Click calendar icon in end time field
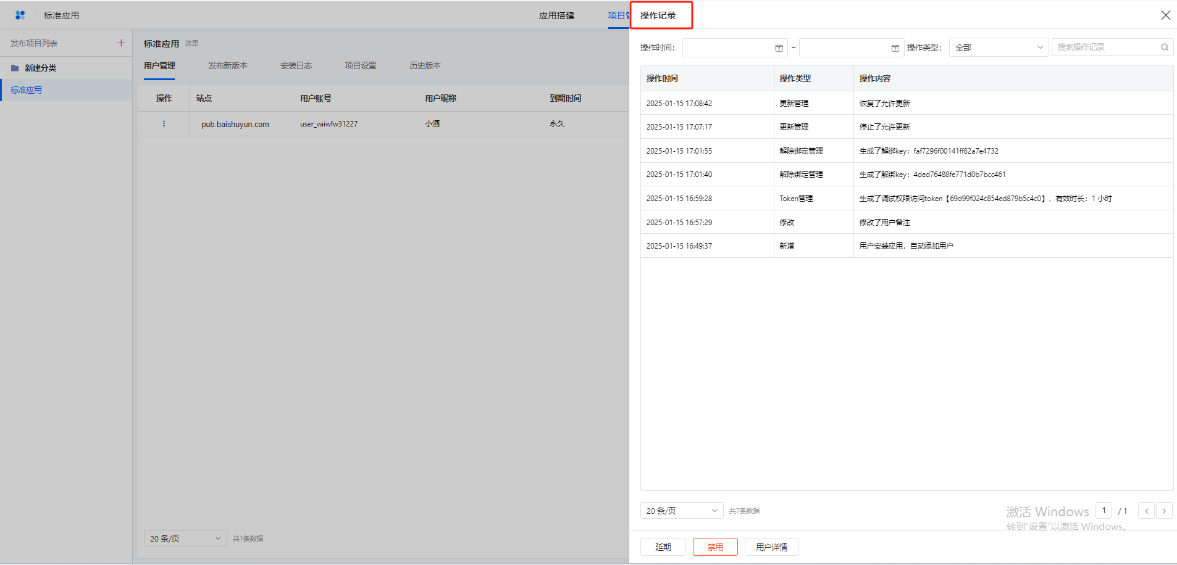Viewport: 1177px width, 565px height. (x=895, y=47)
